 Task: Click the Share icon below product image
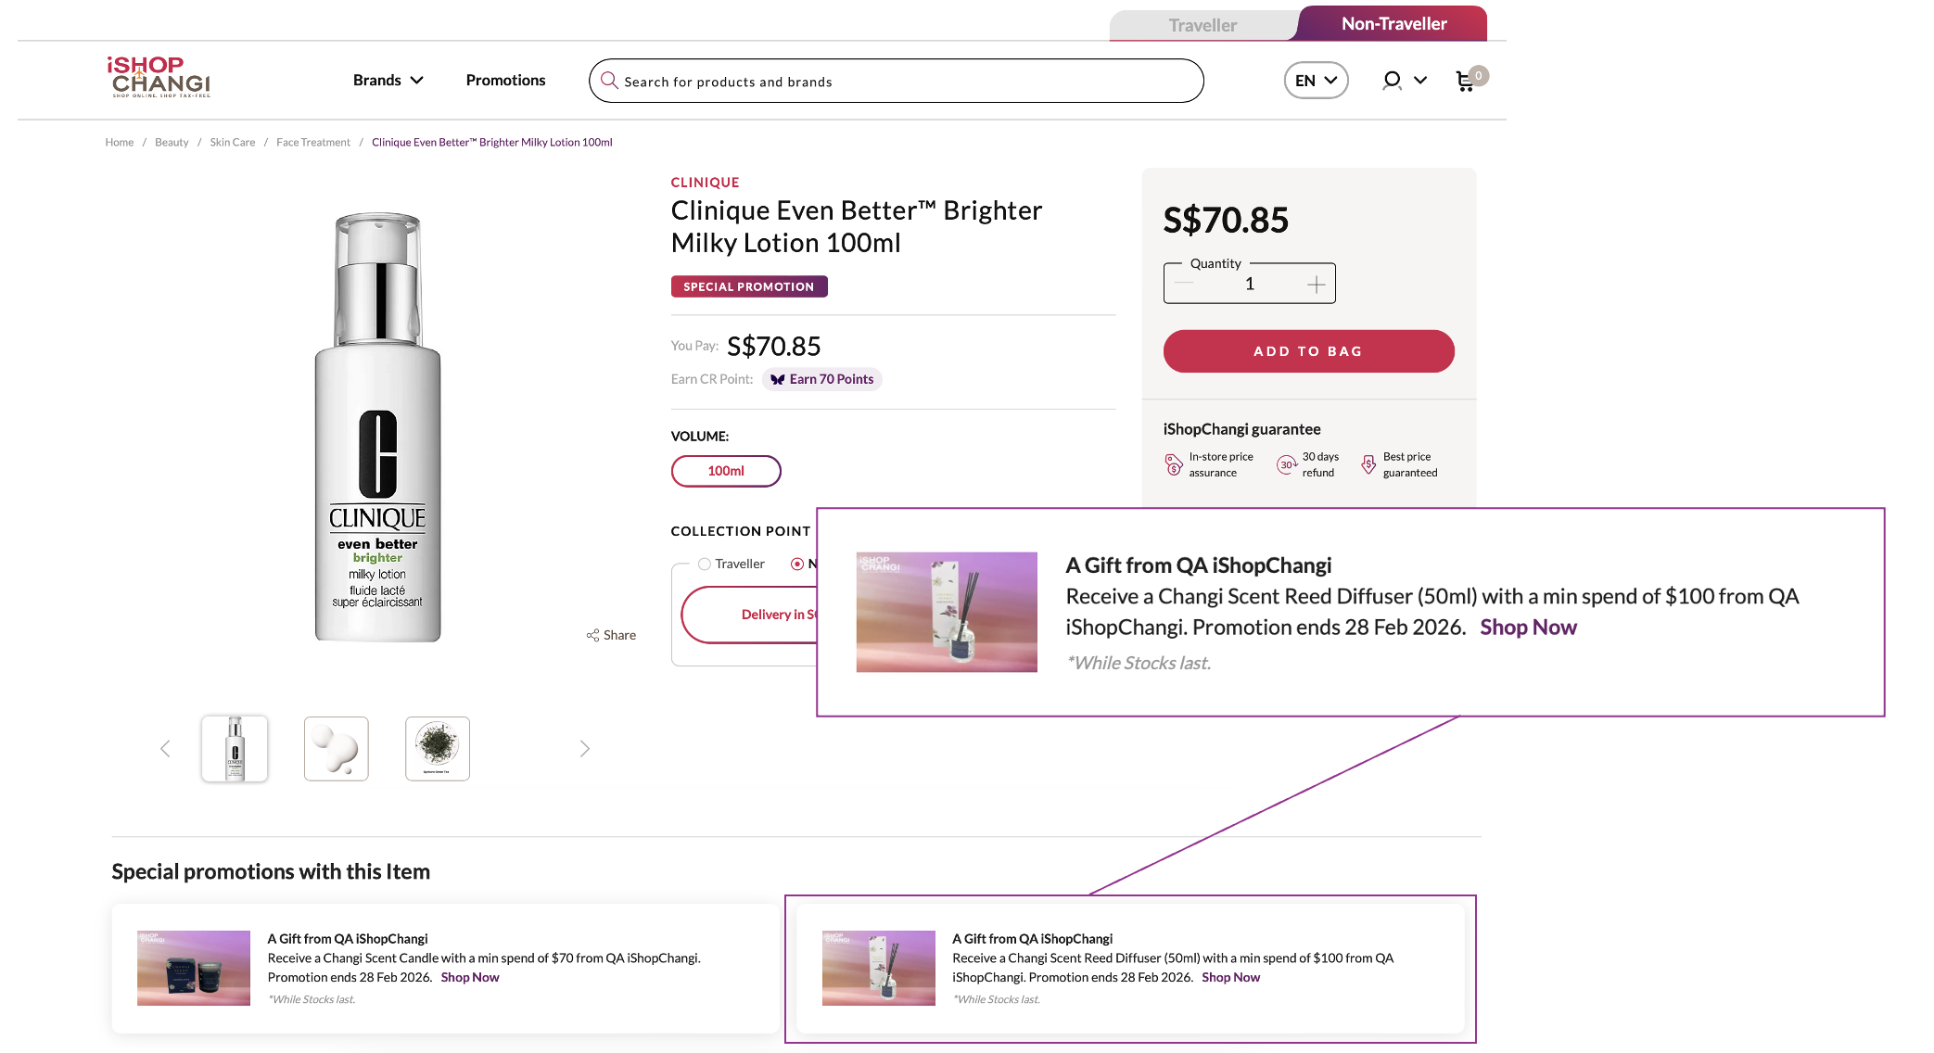point(592,635)
